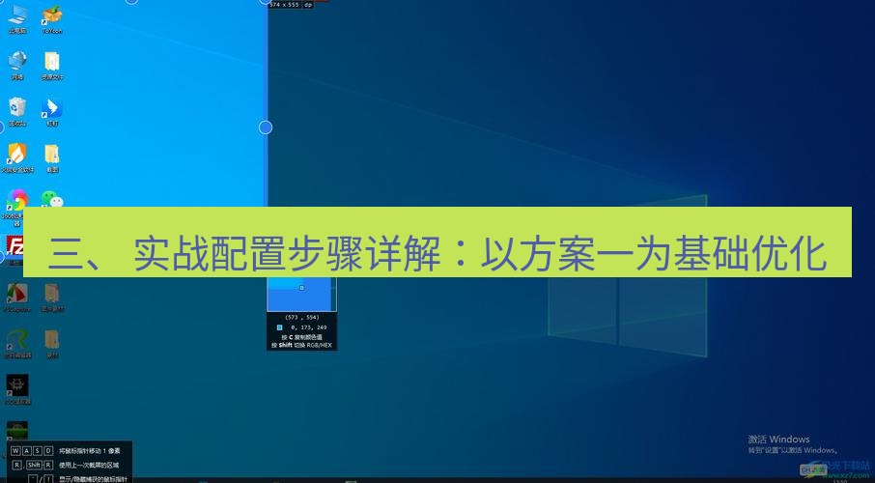Open the folder beside the Network icon
The width and height of the screenshot is (875, 483).
tap(52, 66)
